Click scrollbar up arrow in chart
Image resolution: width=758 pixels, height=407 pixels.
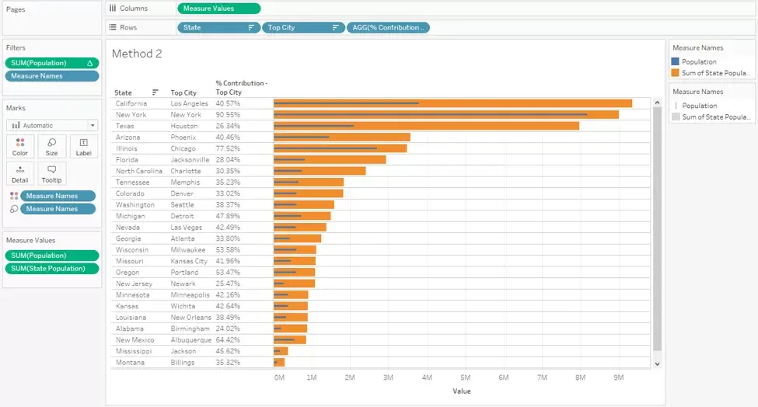pos(657,103)
